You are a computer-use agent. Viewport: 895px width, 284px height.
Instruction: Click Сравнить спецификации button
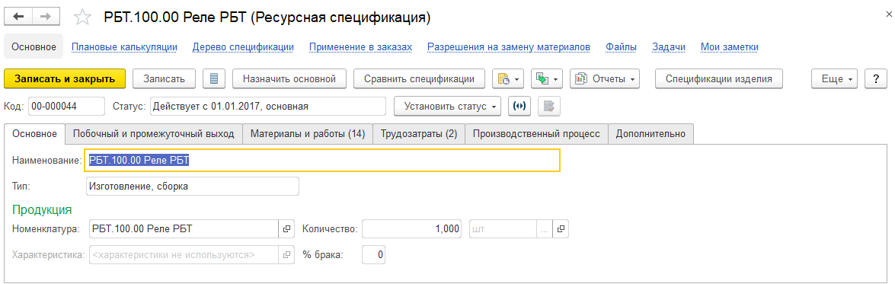coord(419,78)
